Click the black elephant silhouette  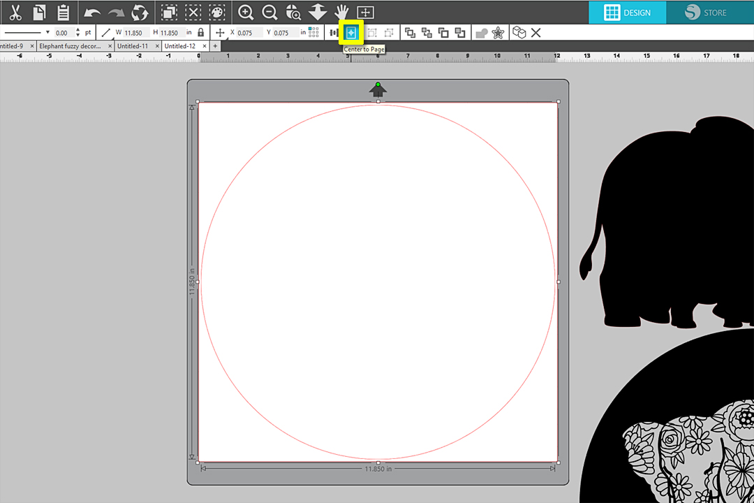(673, 223)
